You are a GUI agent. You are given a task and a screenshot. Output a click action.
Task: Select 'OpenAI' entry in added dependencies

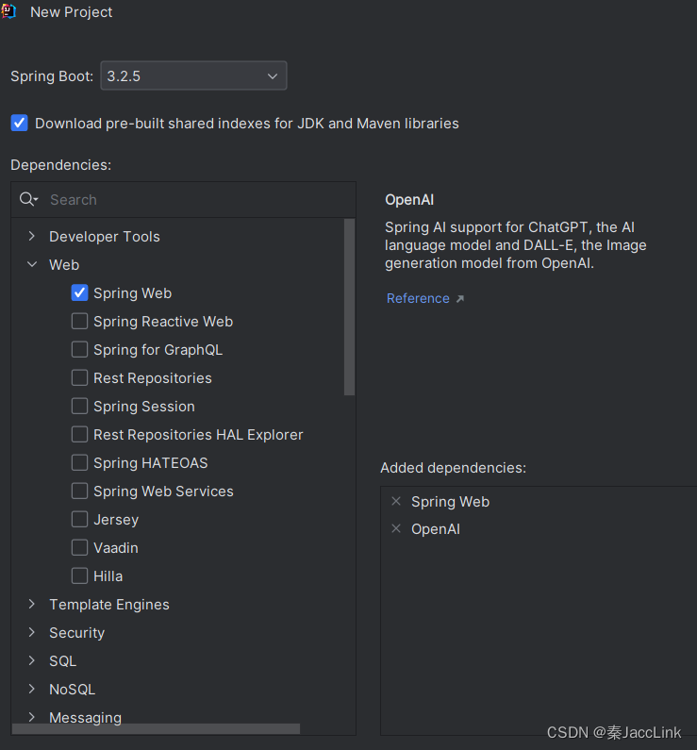click(436, 529)
